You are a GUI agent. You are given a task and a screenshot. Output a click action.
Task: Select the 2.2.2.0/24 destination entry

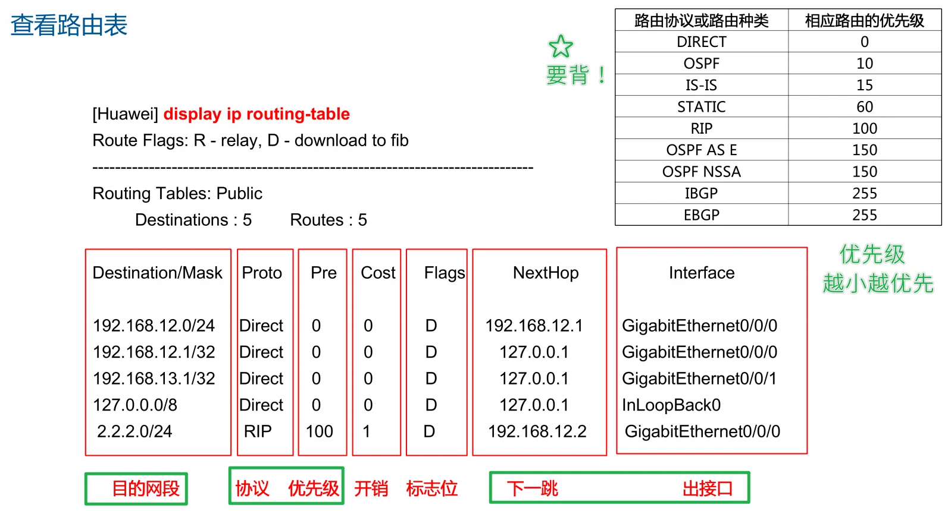point(134,431)
